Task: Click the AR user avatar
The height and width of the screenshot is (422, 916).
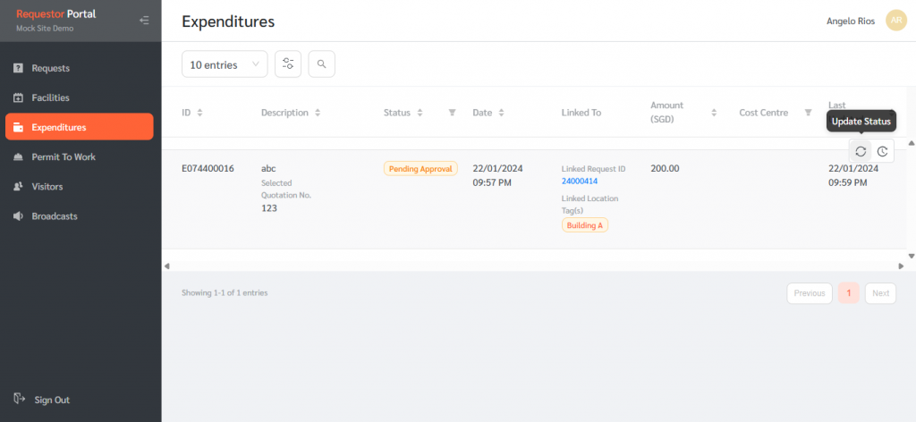Action: pos(895,21)
